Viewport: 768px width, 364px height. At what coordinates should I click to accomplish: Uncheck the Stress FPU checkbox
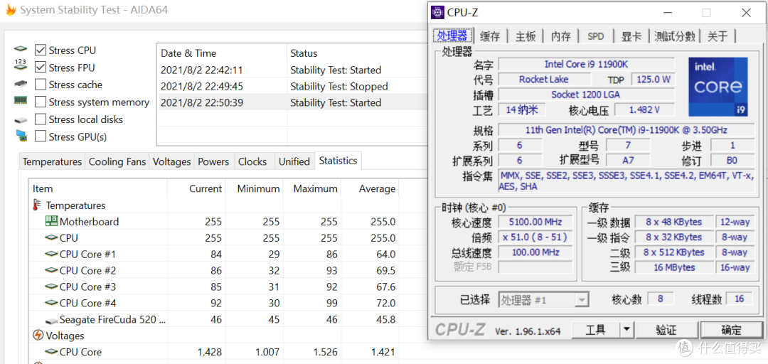pos(41,67)
